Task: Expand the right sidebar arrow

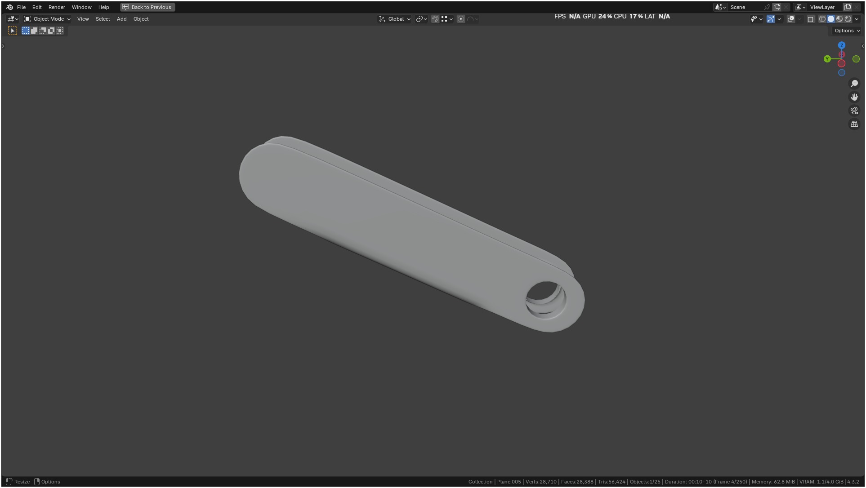Action: pos(862,46)
